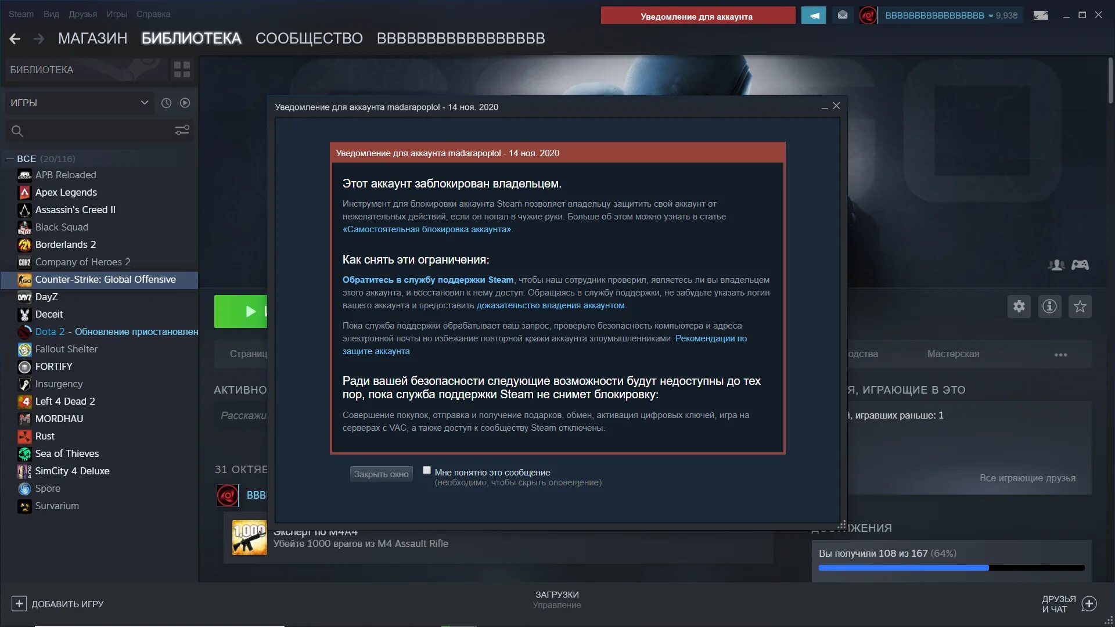Click the Apex Legends game icon
The width and height of the screenshot is (1115, 627).
click(x=24, y=192)
